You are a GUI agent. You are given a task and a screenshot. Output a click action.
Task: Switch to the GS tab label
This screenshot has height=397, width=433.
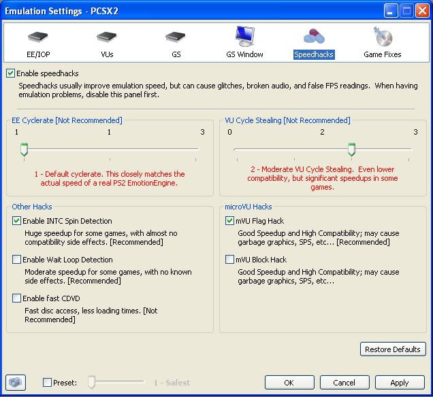click(176, 54)
